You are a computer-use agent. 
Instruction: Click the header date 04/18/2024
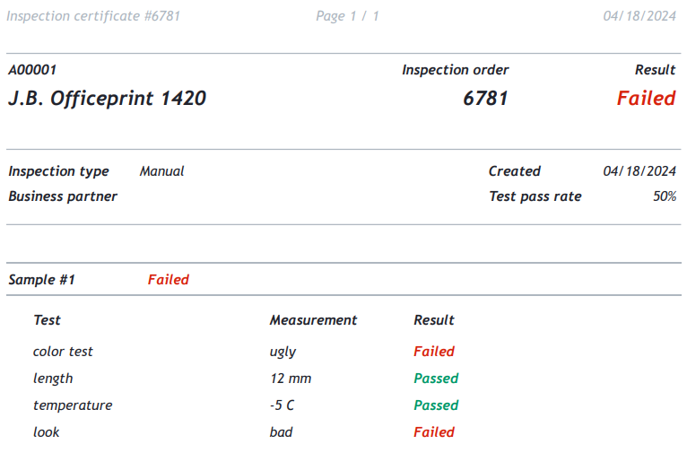(639, 16)
